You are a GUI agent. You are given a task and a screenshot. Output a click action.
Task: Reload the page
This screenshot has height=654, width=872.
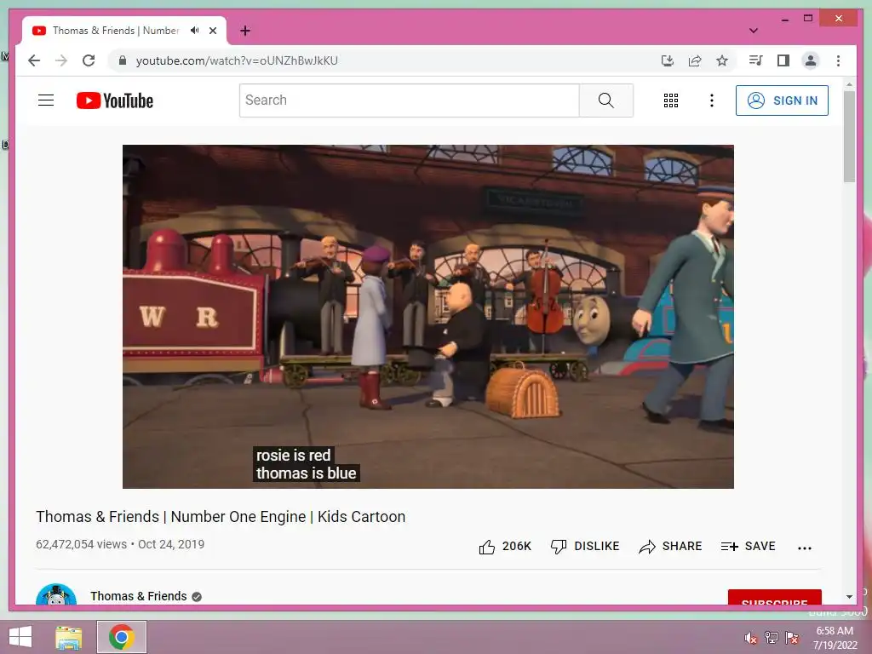pos(89,60)
